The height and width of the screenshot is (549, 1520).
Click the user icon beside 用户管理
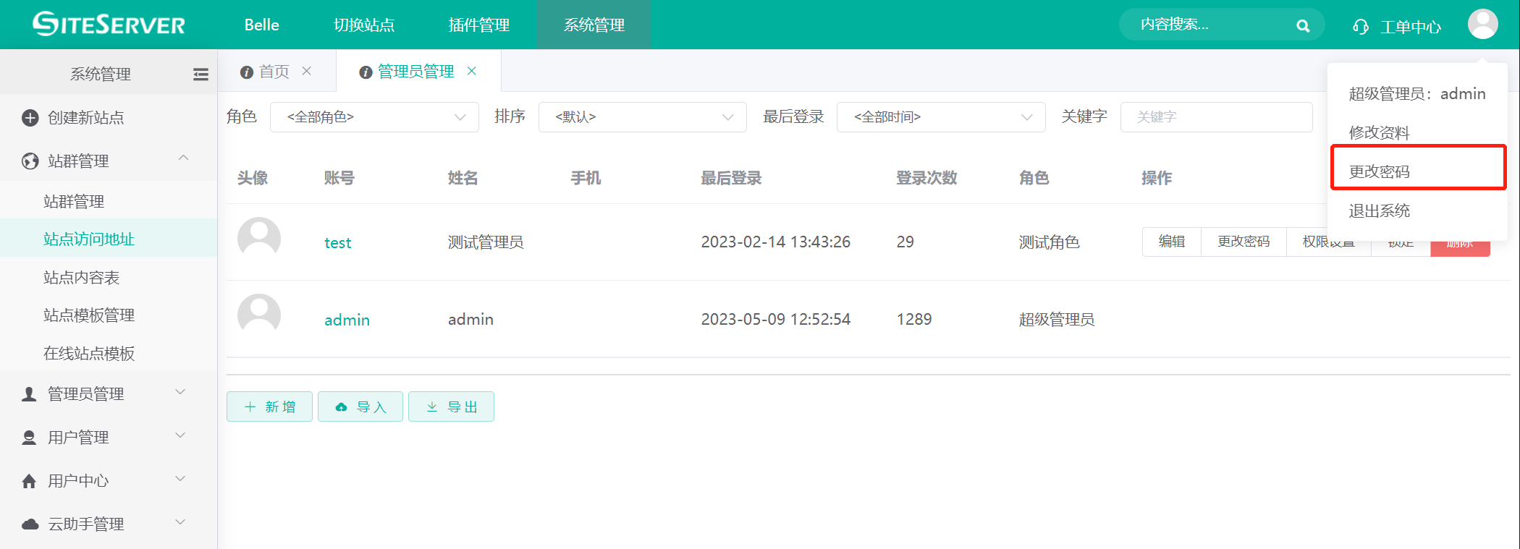click(29, 438)
